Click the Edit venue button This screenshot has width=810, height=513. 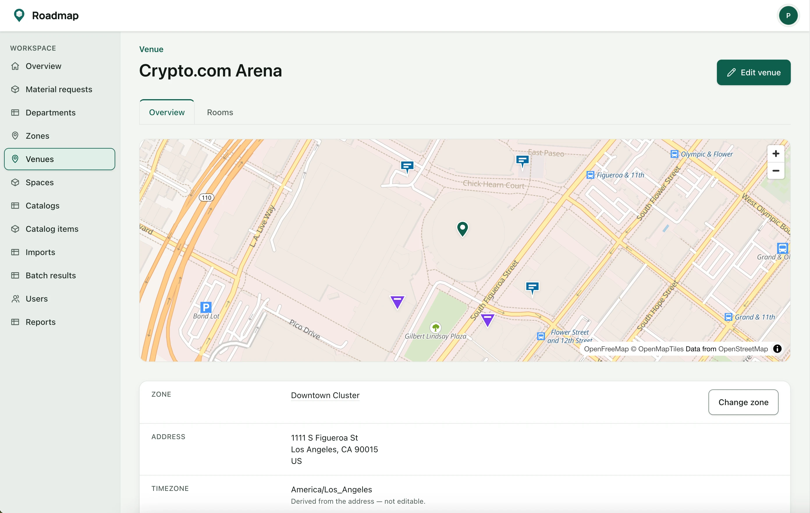(x=754, y=72)
